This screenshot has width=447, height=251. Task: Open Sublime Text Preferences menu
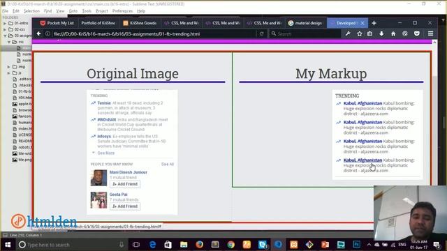pyautogui.click(x=123, y=11)
